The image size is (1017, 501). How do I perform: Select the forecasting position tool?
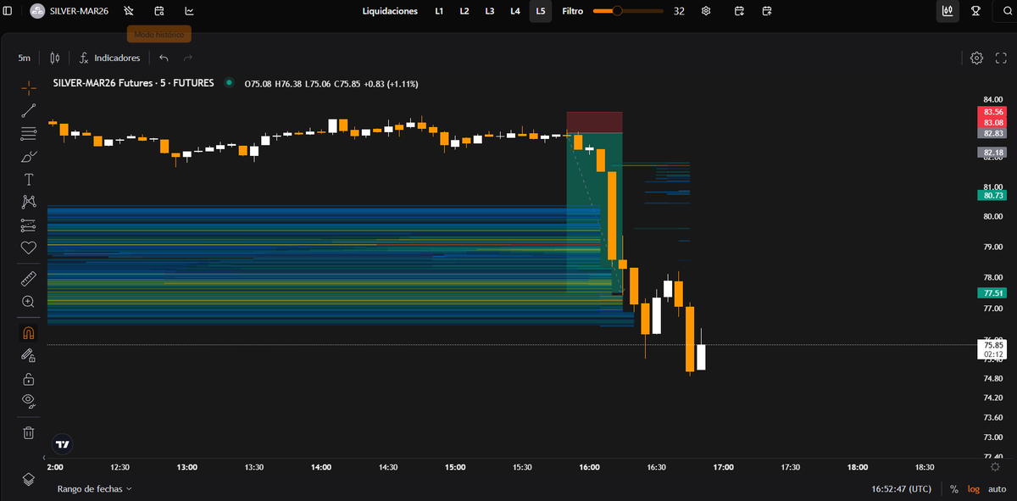pos(29,225)
